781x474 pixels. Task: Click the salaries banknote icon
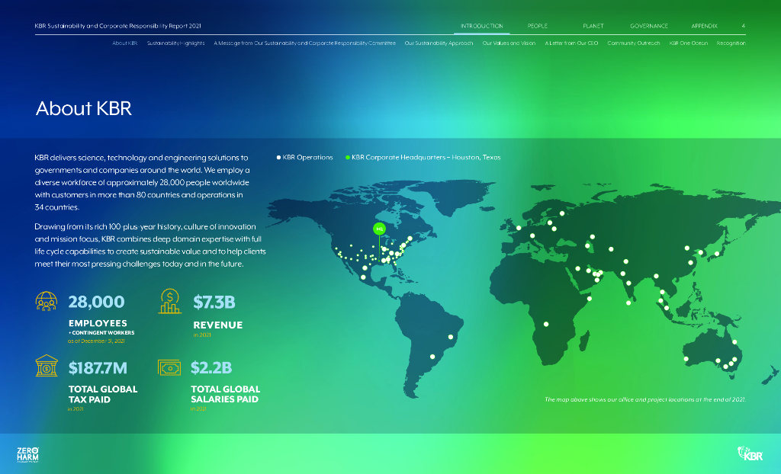click(x=169, y=367)
